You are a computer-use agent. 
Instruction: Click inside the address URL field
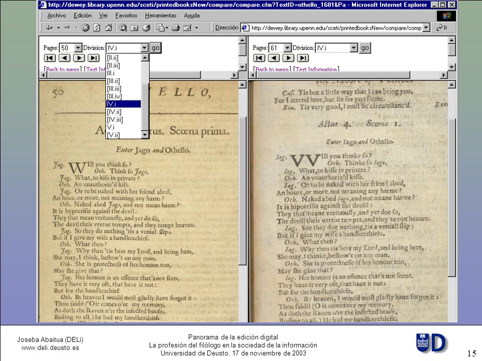[336, 28]
